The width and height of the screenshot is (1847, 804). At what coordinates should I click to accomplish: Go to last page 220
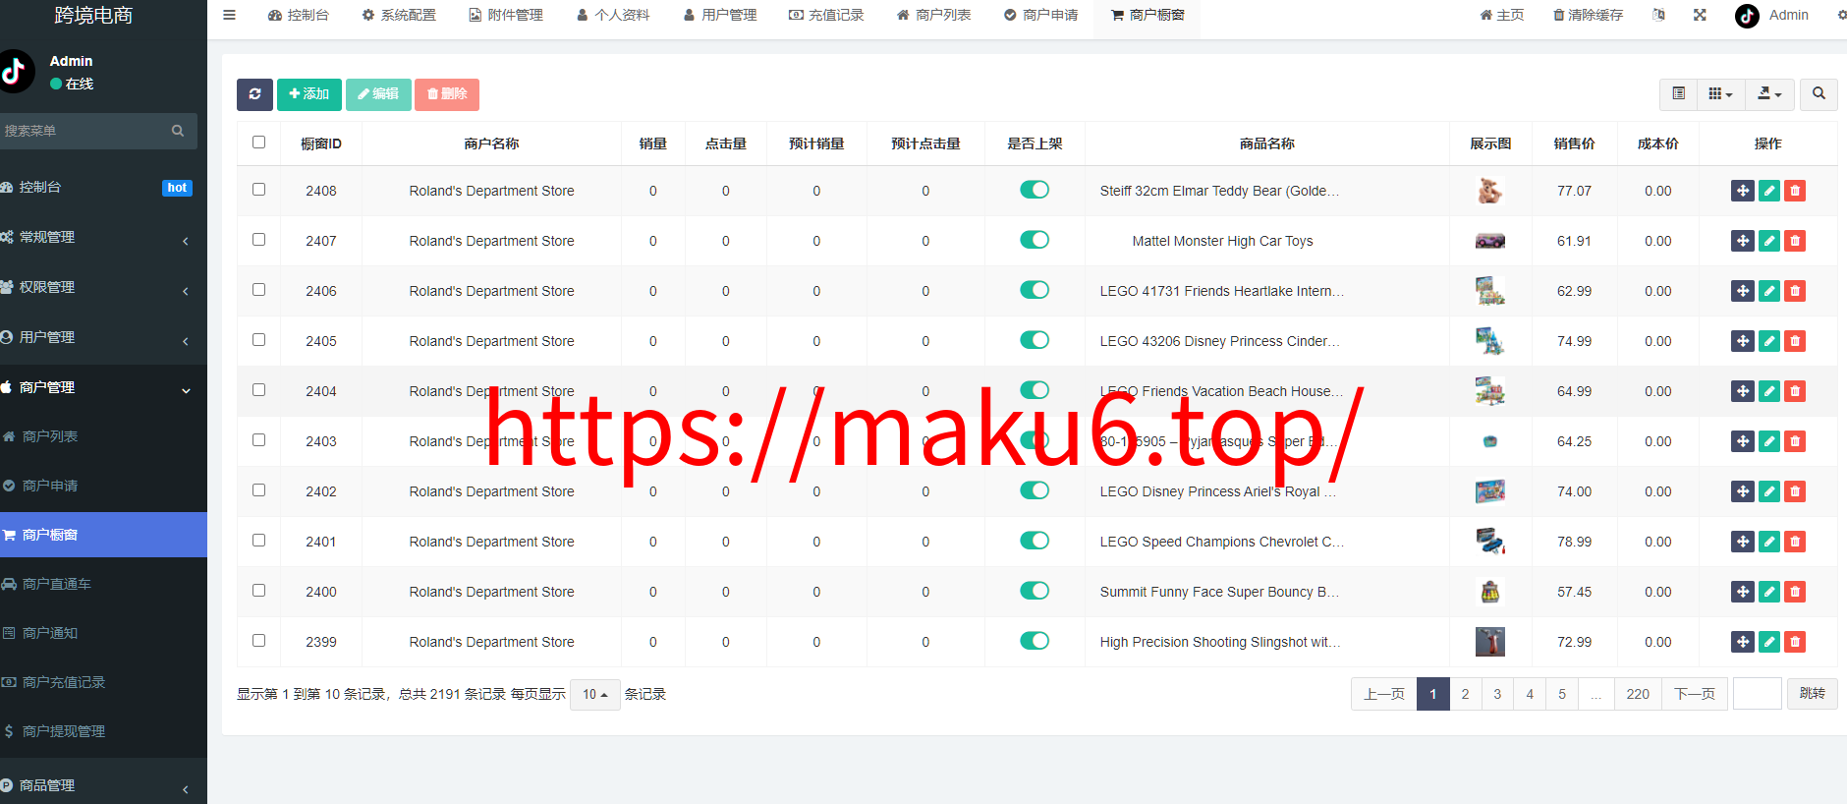click(1638, 694)
